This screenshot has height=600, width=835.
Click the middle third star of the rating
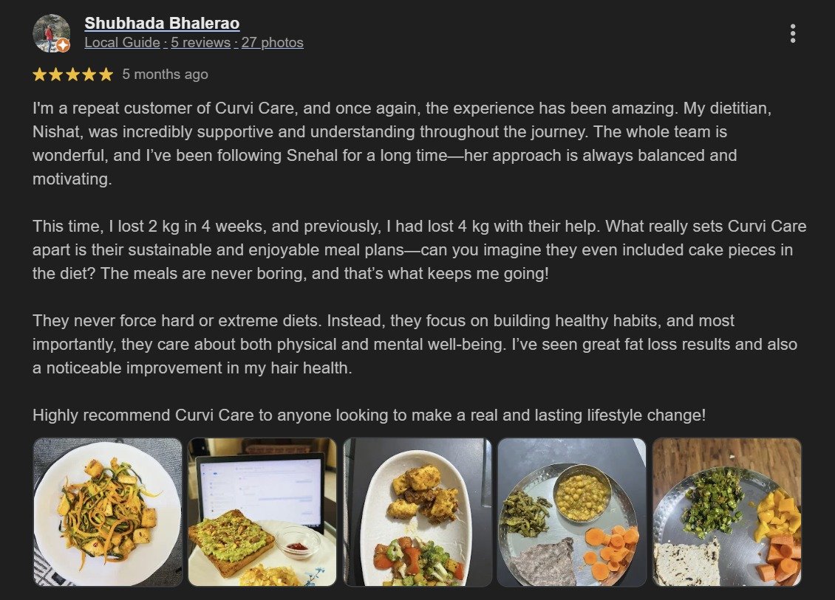tap(72, 75)
